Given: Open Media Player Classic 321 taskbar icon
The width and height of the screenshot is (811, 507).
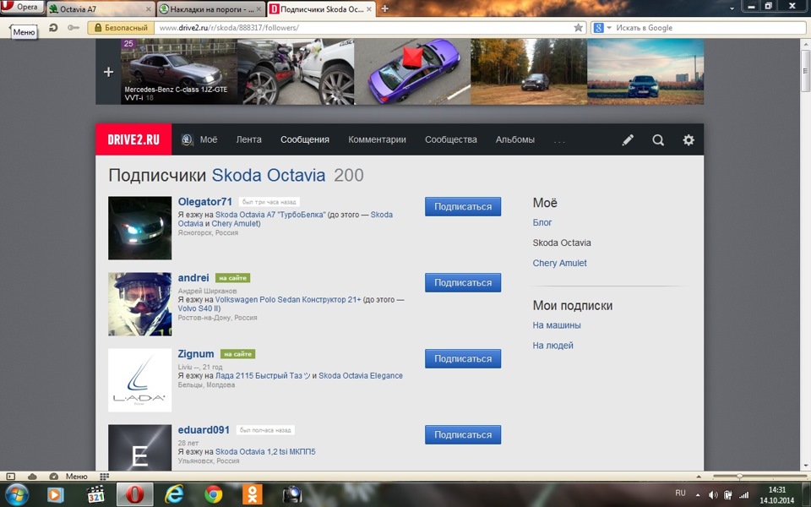Looking at the screenshot, I should pos(95,494).
